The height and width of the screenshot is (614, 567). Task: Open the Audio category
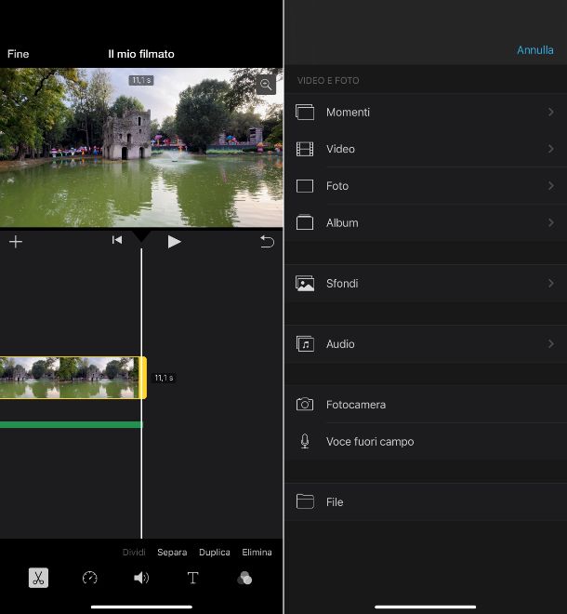pos(340,344)
